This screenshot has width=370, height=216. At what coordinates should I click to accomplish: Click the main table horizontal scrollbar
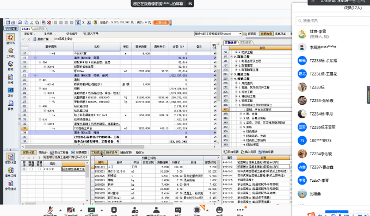pyautogui.click(x=85, y=147)
